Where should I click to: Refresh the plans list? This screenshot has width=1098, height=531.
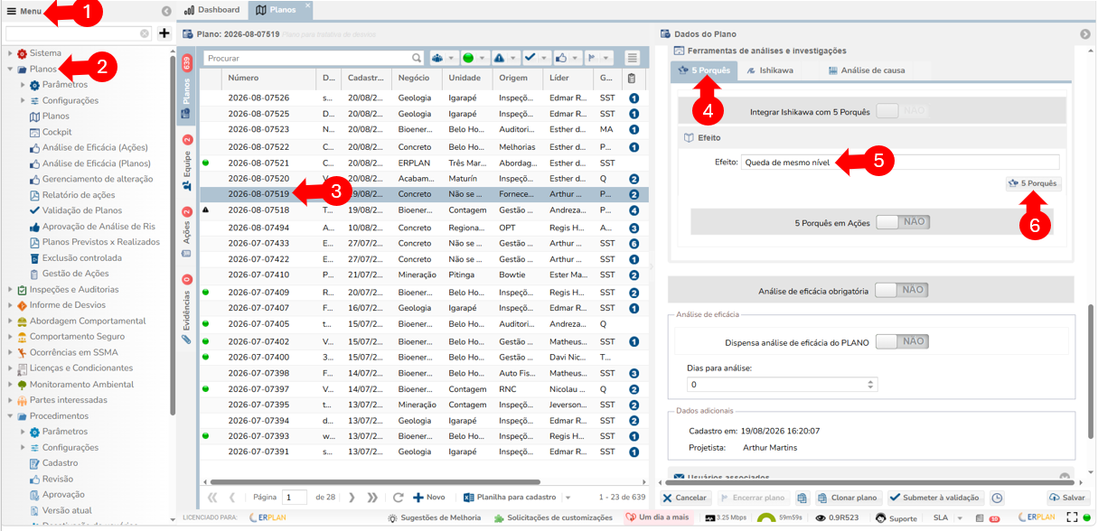click(398, 498)
